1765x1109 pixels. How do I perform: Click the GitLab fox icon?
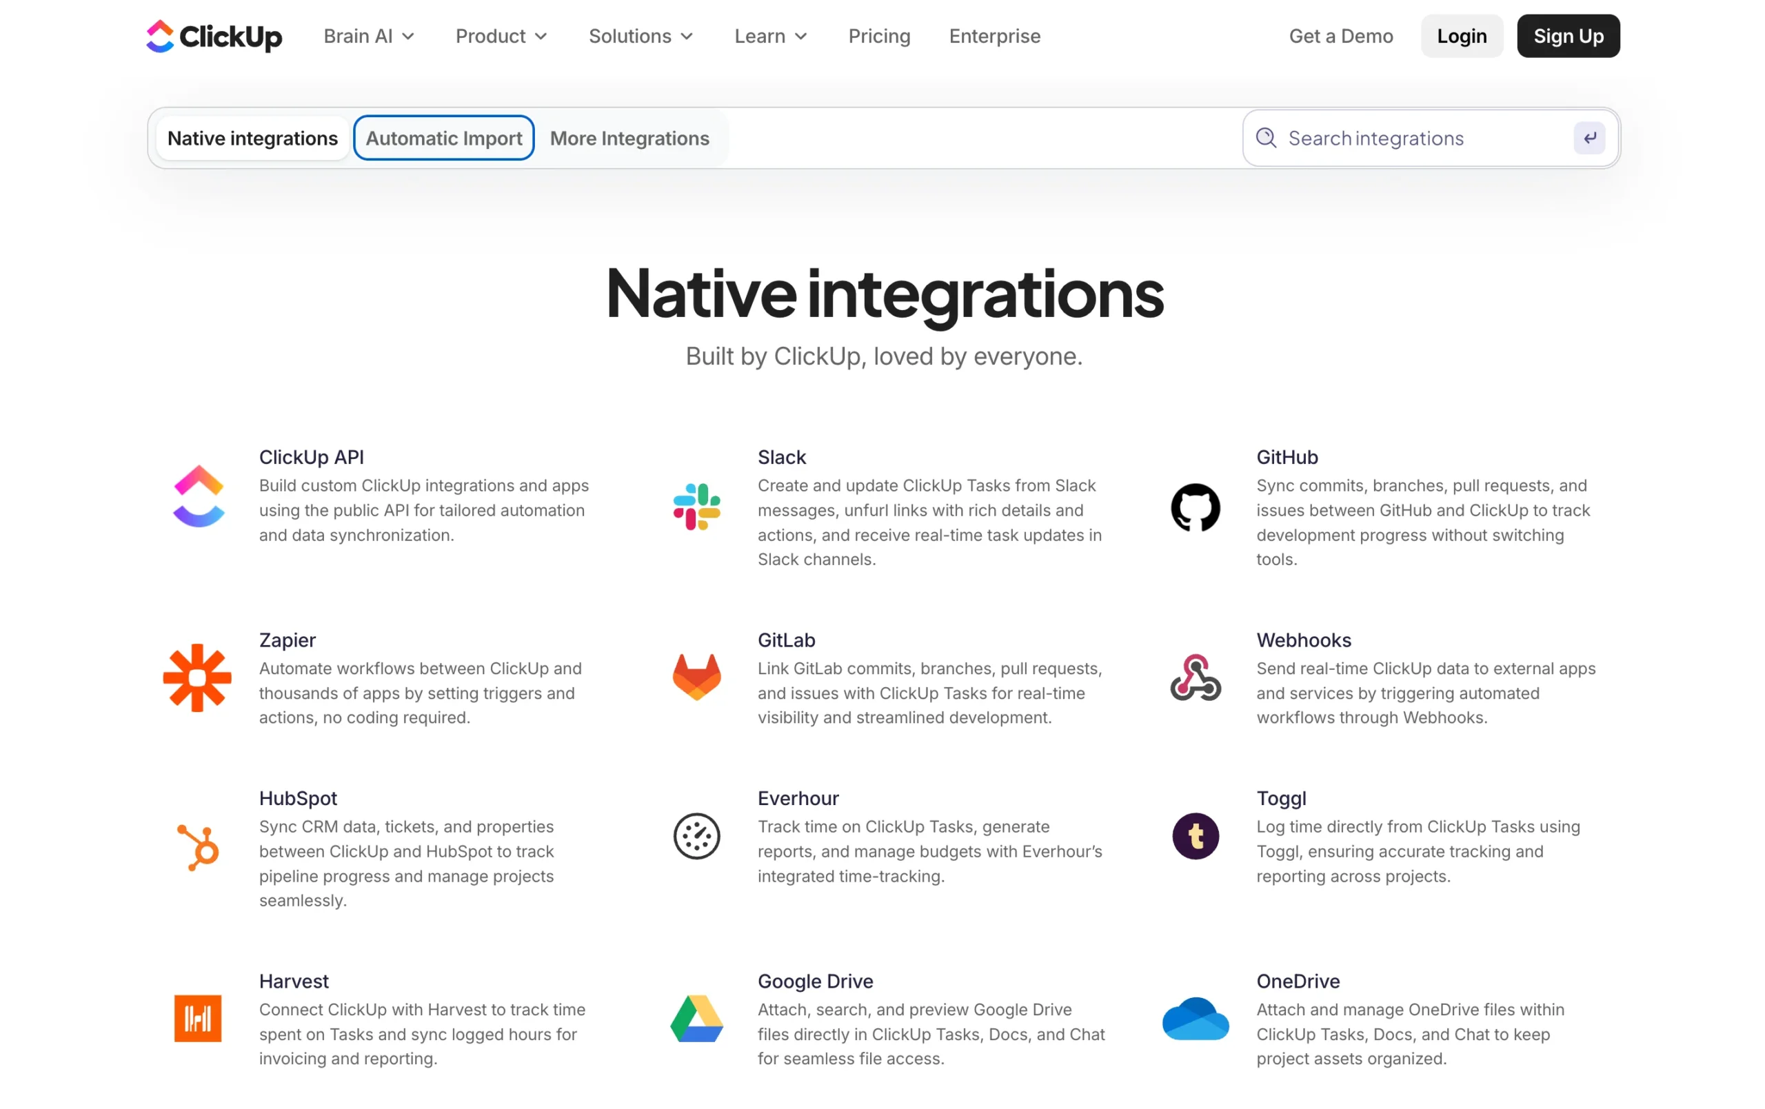tap(696, 677)
